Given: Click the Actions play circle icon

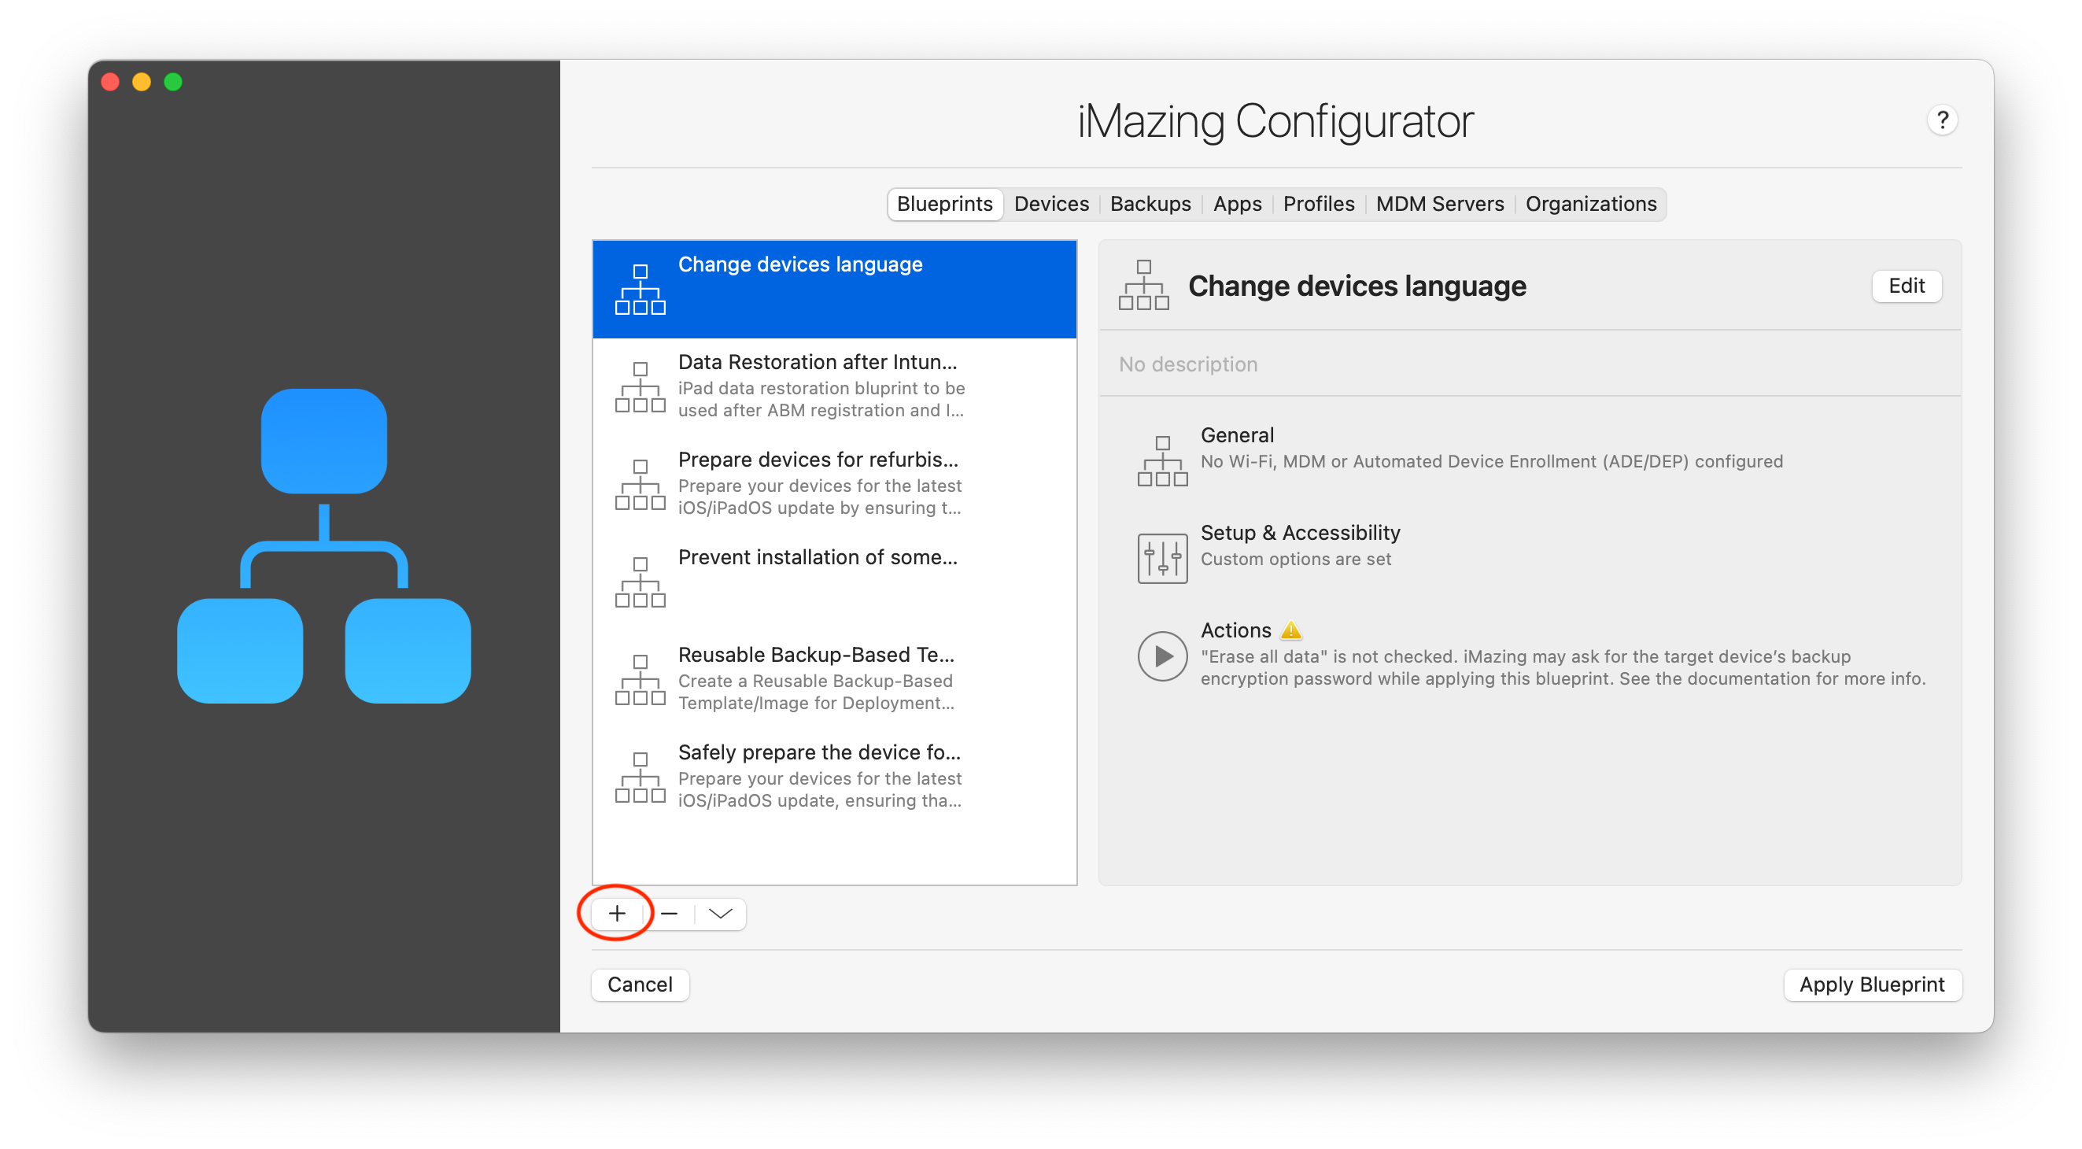Looking at the screenshot, I should tap(1161, 656).
